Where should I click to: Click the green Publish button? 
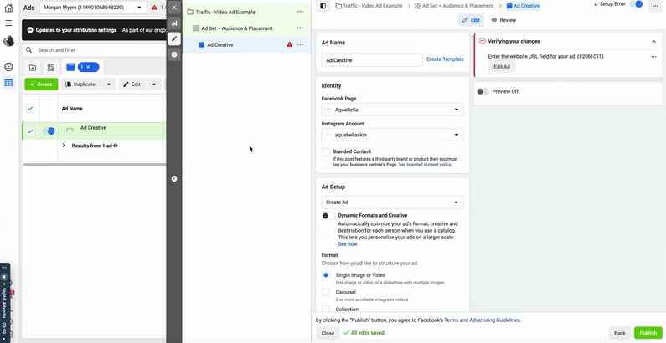(648, 333)
